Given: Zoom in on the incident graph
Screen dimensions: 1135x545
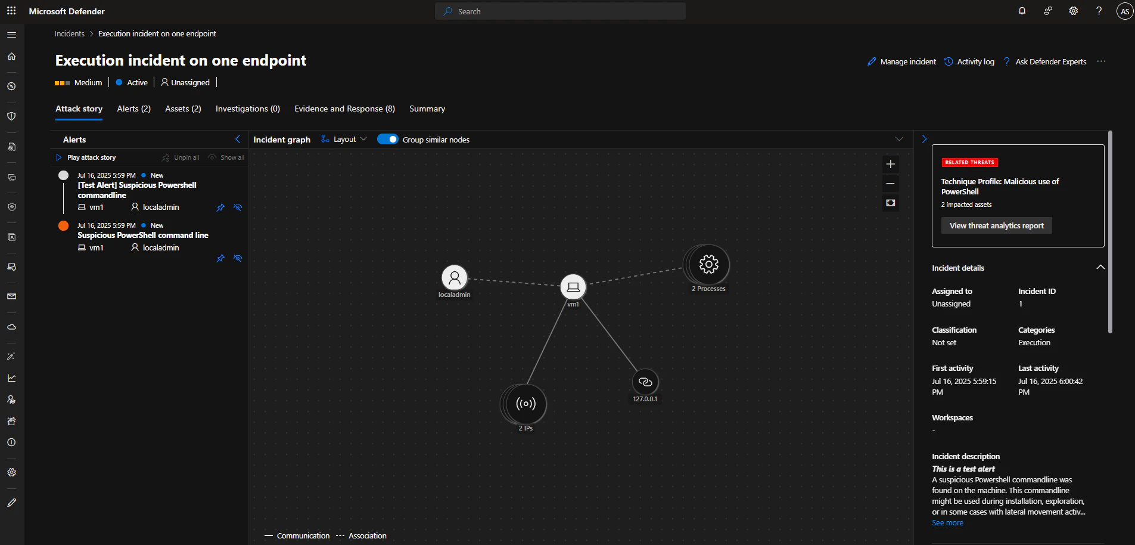Looking at the screenshot, I should click(891, 164).
